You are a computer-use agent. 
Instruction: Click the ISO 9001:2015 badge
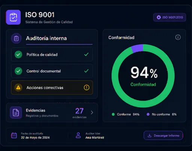click(x=169, y=17)
